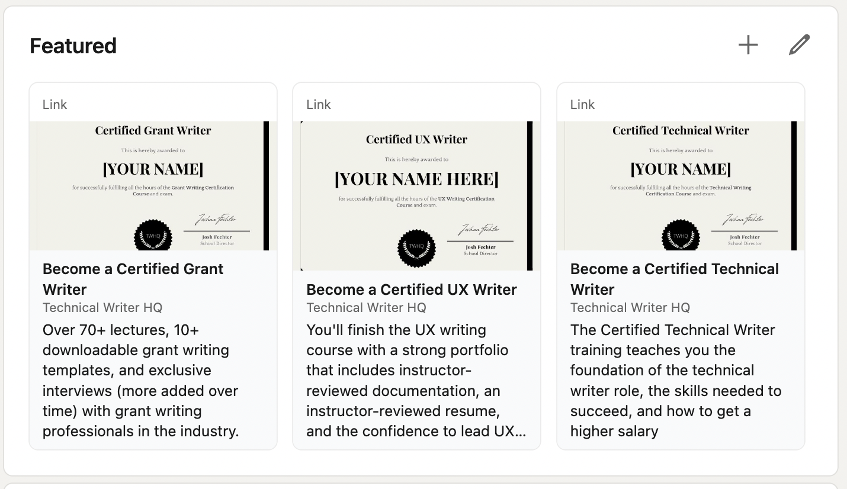Click the Featured section heading
Screen dimensions: 847x489
point(73,46)
